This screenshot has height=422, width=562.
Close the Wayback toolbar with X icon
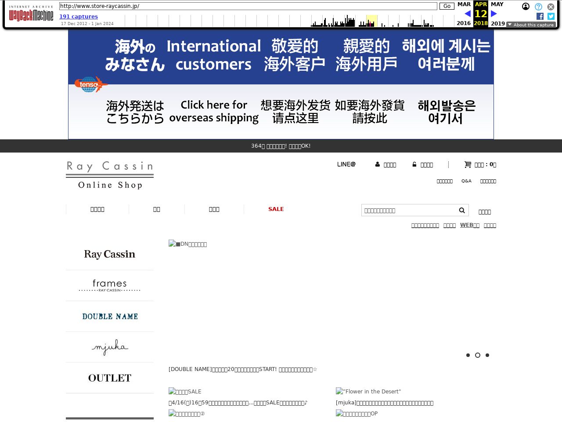point(551,7)
